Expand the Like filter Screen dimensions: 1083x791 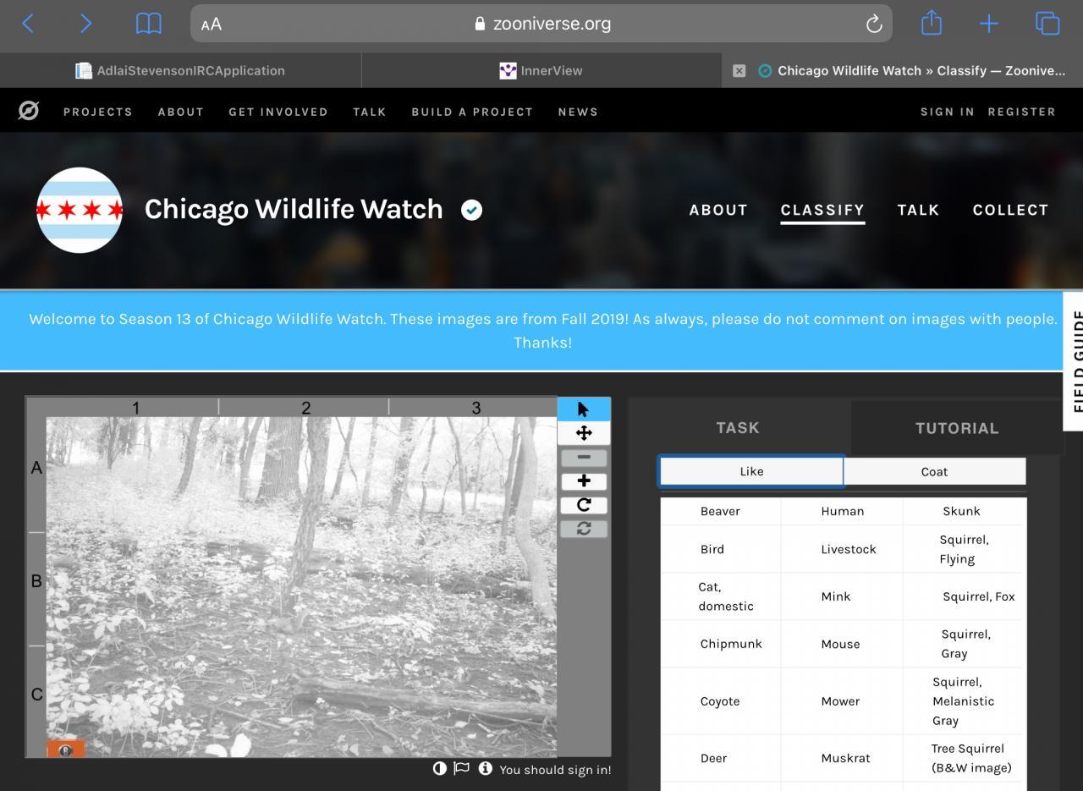(751, 471)
